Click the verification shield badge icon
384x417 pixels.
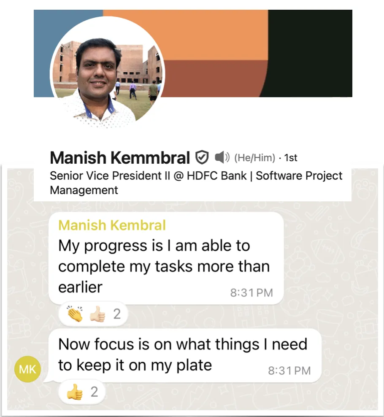(x=202, y=157)
